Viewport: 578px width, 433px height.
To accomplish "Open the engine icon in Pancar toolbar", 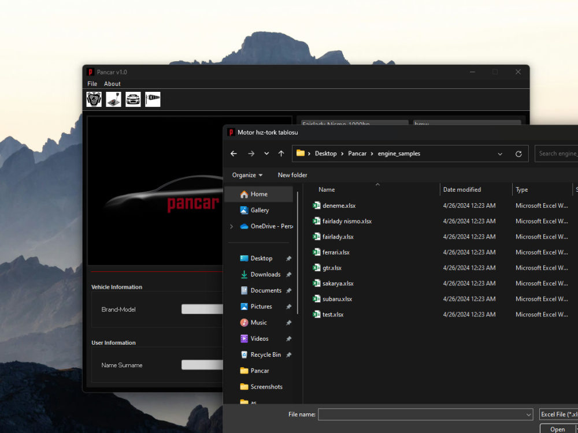I will click(x=94, y=99).
